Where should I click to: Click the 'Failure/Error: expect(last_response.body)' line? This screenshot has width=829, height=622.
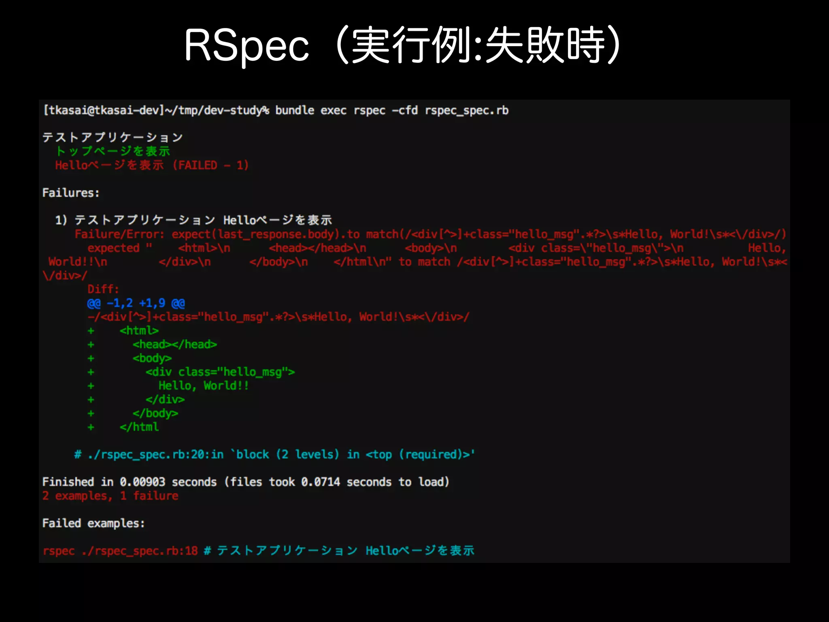[x=430, y=234]
